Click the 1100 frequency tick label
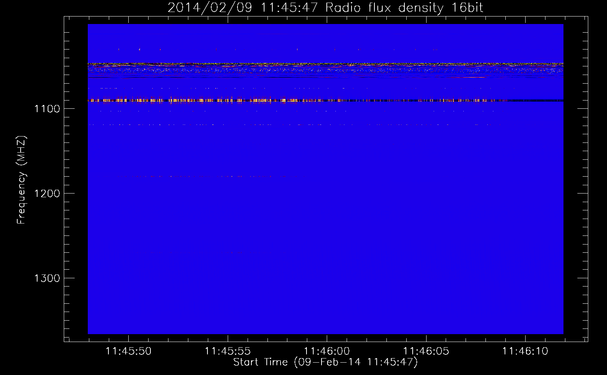 [47, 109]
